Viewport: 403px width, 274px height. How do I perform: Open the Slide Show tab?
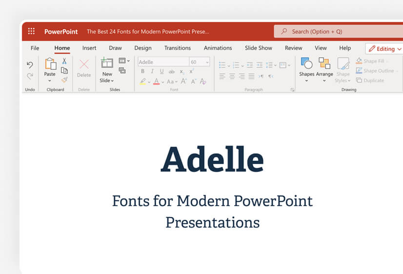point(258,48)
